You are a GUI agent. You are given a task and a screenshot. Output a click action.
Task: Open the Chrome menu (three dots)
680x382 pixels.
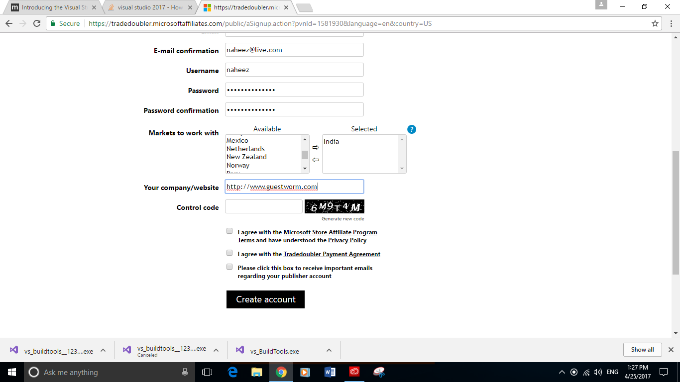pyautogui.click(x=670, y=23)
